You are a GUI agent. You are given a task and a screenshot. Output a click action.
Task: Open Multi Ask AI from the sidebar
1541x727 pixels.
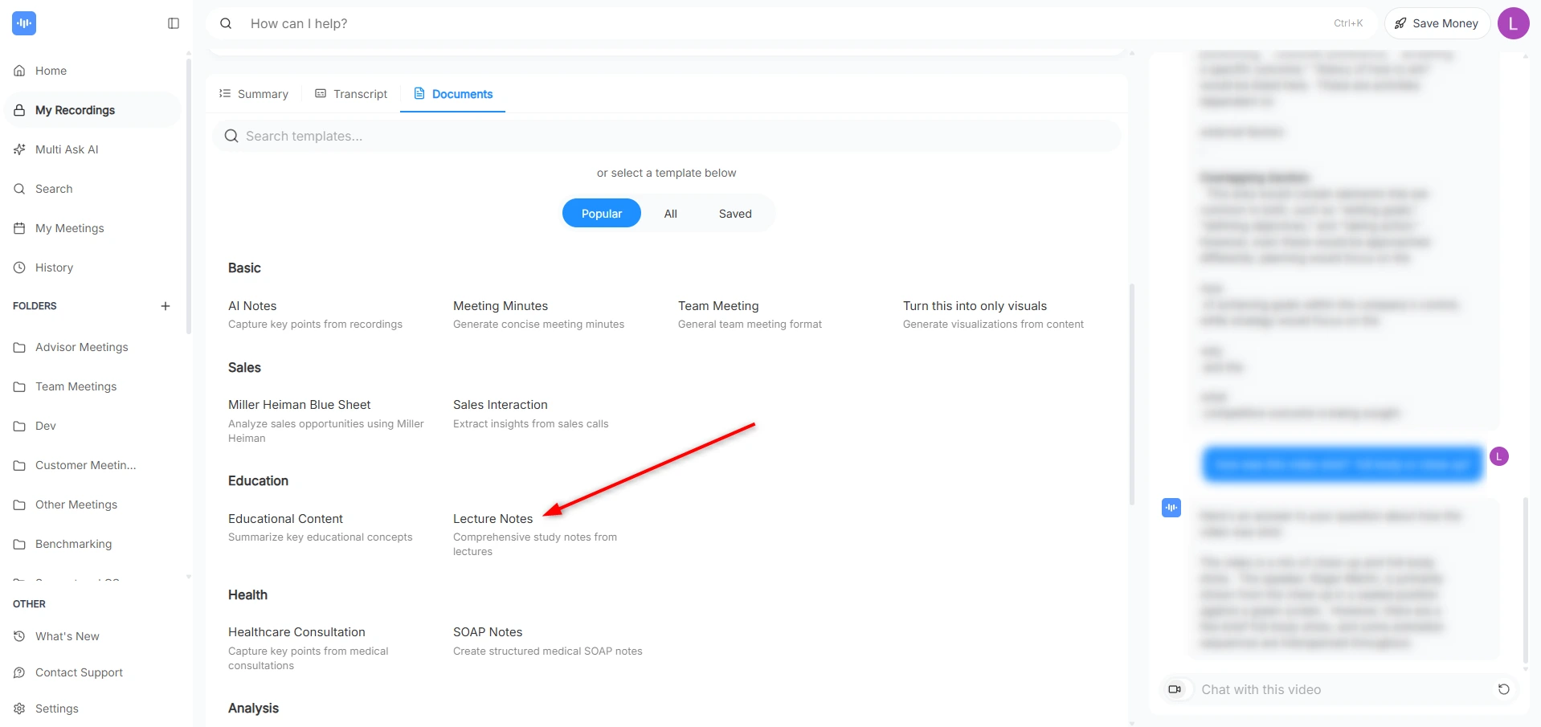click(x=67, y=149)
